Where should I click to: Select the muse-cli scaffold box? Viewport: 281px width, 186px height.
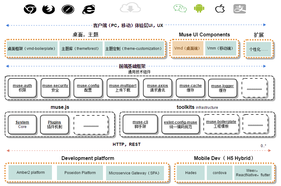(x=140, y=124)
